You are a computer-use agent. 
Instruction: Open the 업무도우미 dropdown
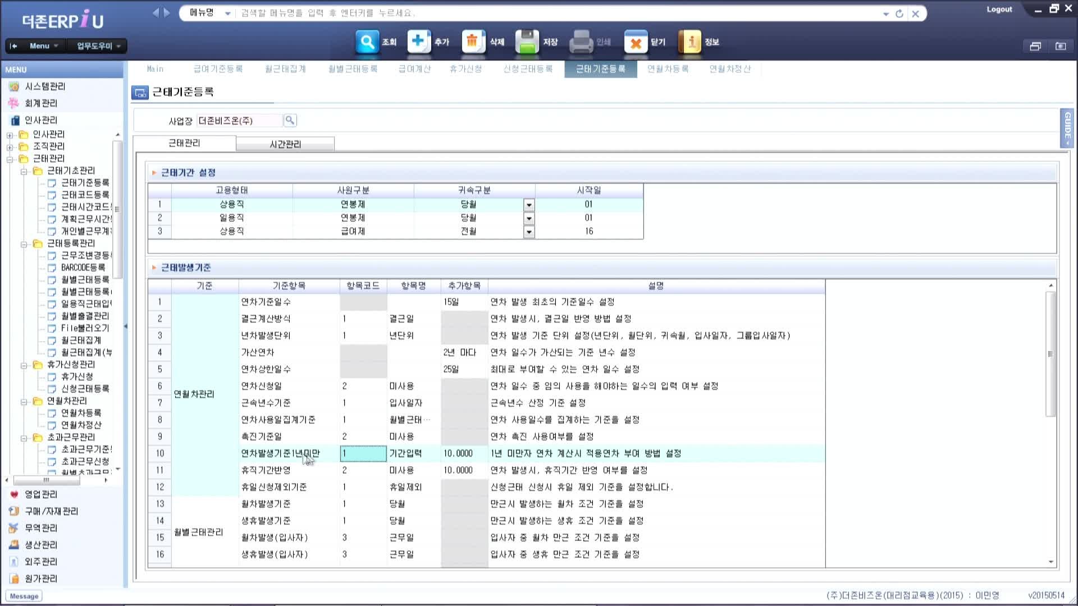pyautogui.click(x=98, y=46)
